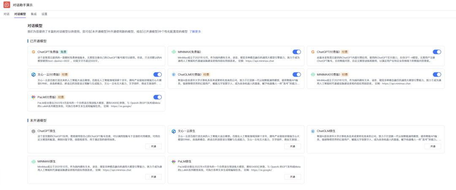Go to the 设置 tab
Screen dimensions: 456x190
(x=44, y=14)
